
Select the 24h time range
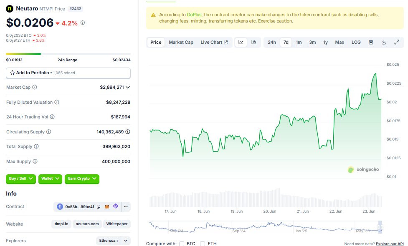(272, 42)
